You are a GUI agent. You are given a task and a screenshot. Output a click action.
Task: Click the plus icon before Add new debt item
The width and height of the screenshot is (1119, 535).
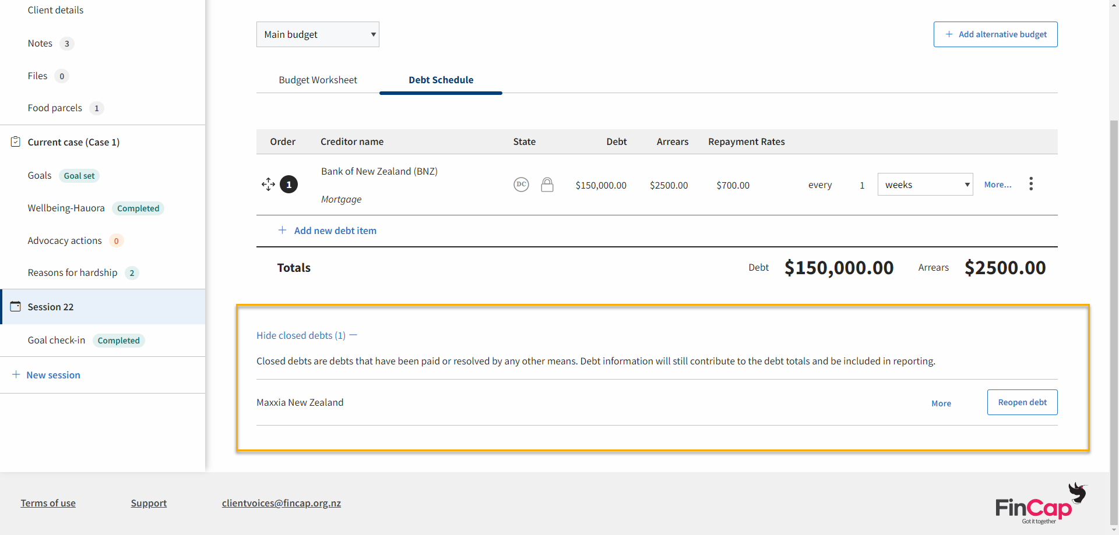pyautogui.click(x=282, y=230)
